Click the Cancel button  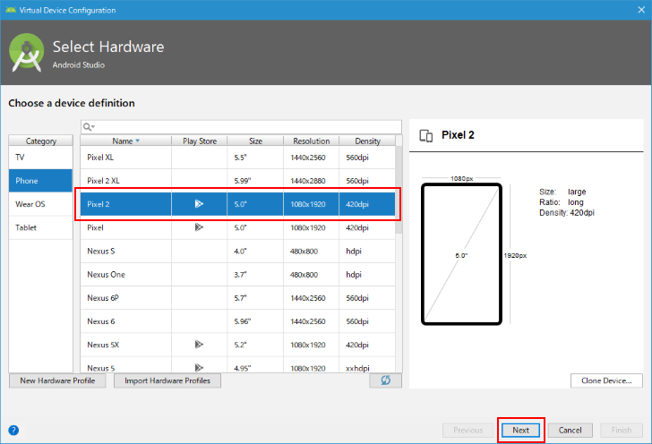pyautogui.click(x=570, y=431)
